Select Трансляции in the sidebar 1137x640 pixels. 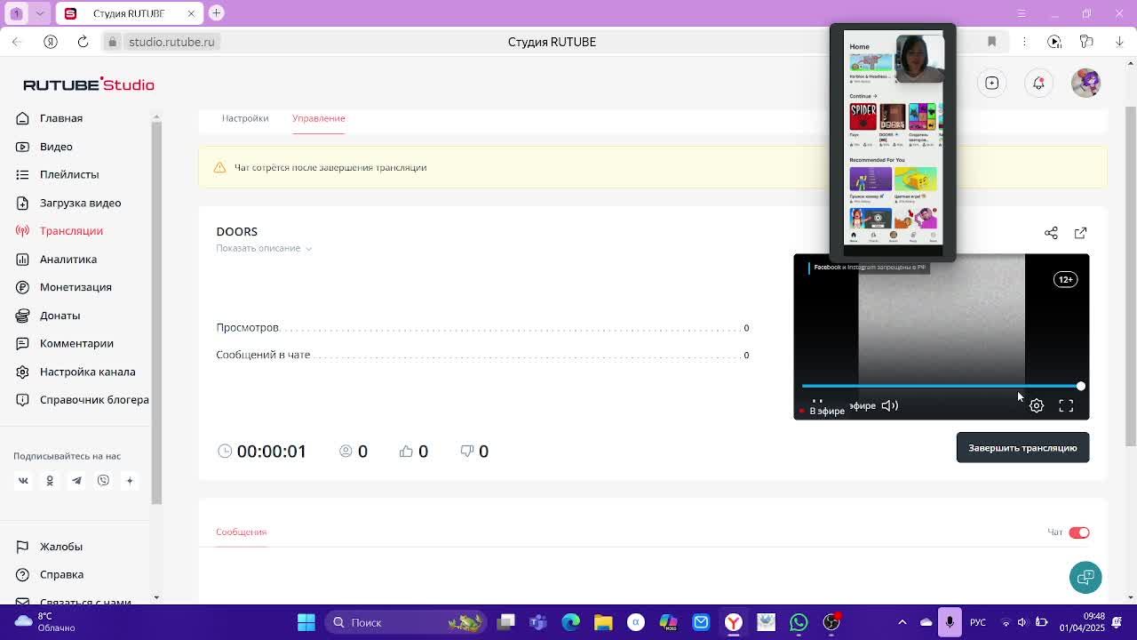pyautogui.click(x=71, y=231)
